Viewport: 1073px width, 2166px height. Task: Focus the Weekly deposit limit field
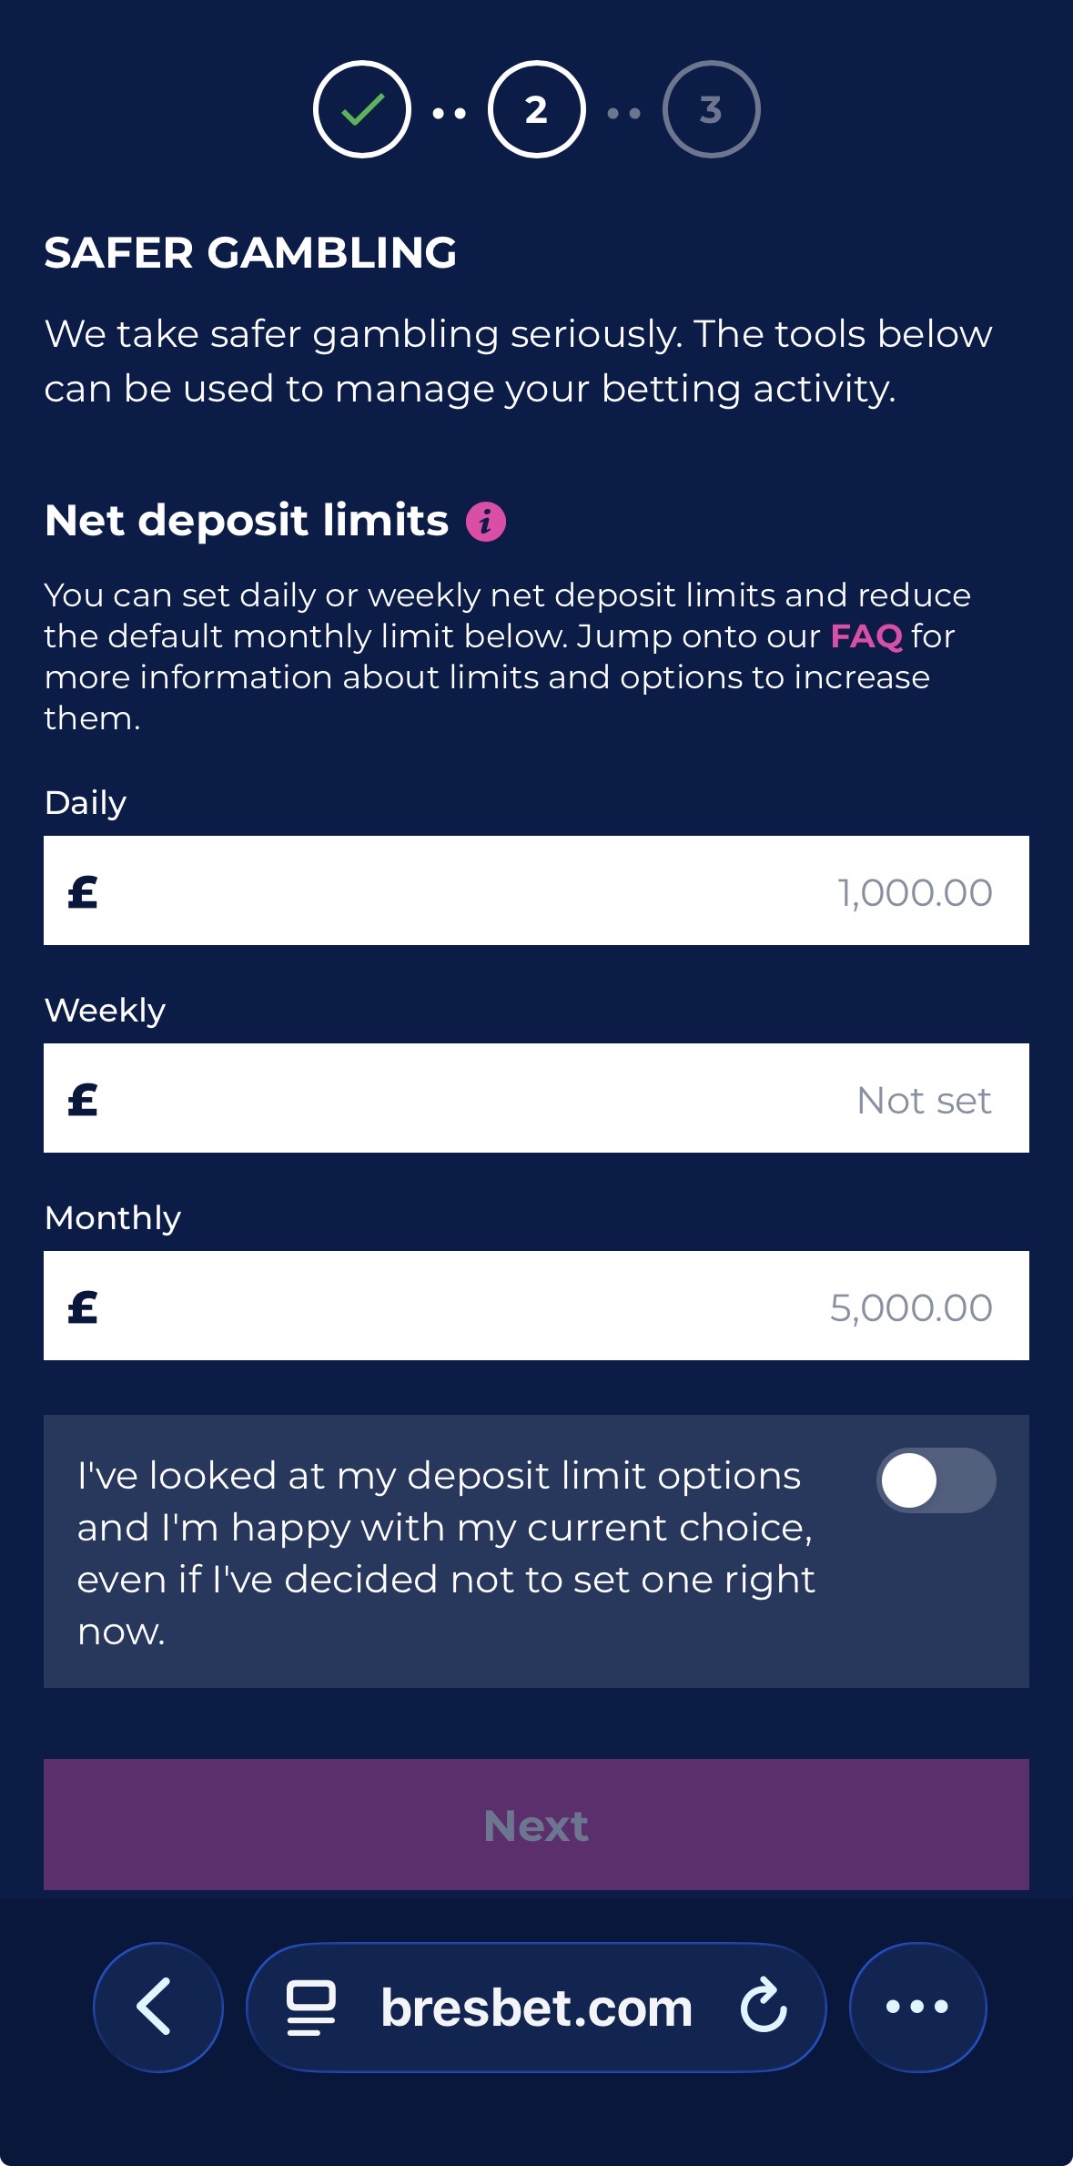536,1098
